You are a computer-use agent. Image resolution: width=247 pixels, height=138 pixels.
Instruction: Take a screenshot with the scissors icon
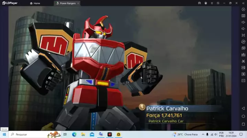point(243,61)
